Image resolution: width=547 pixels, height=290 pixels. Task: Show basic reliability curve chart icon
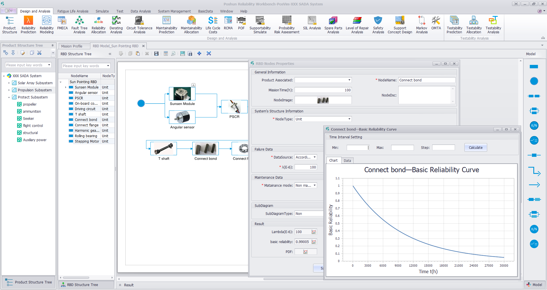click(x=314, y=242)
